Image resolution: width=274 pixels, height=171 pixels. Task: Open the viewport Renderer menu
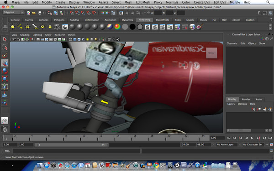(x=59, y=35)
